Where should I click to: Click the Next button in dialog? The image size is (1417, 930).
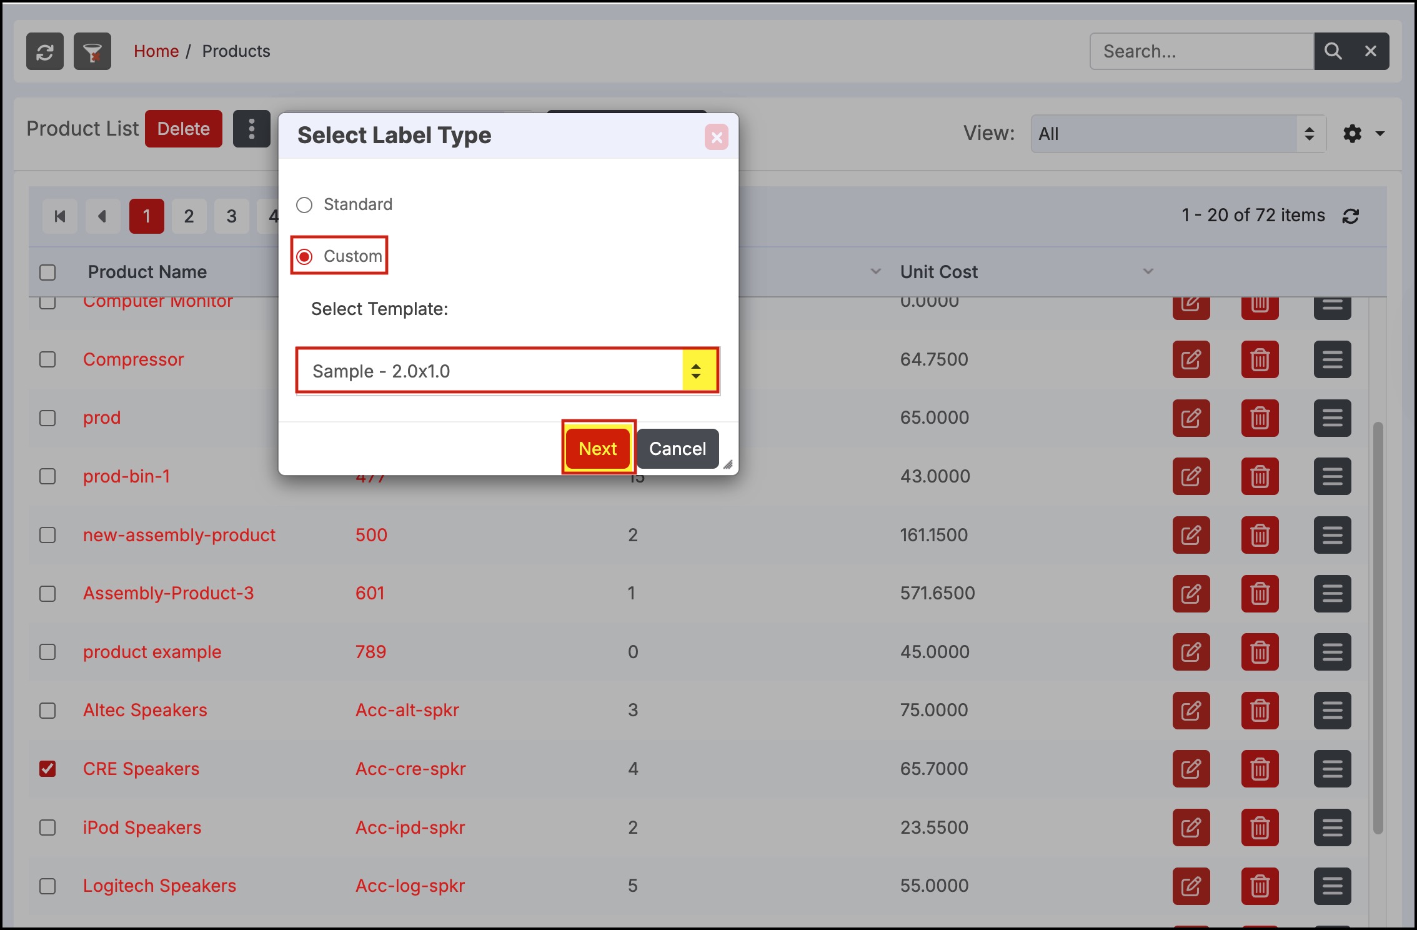(598, 449)
